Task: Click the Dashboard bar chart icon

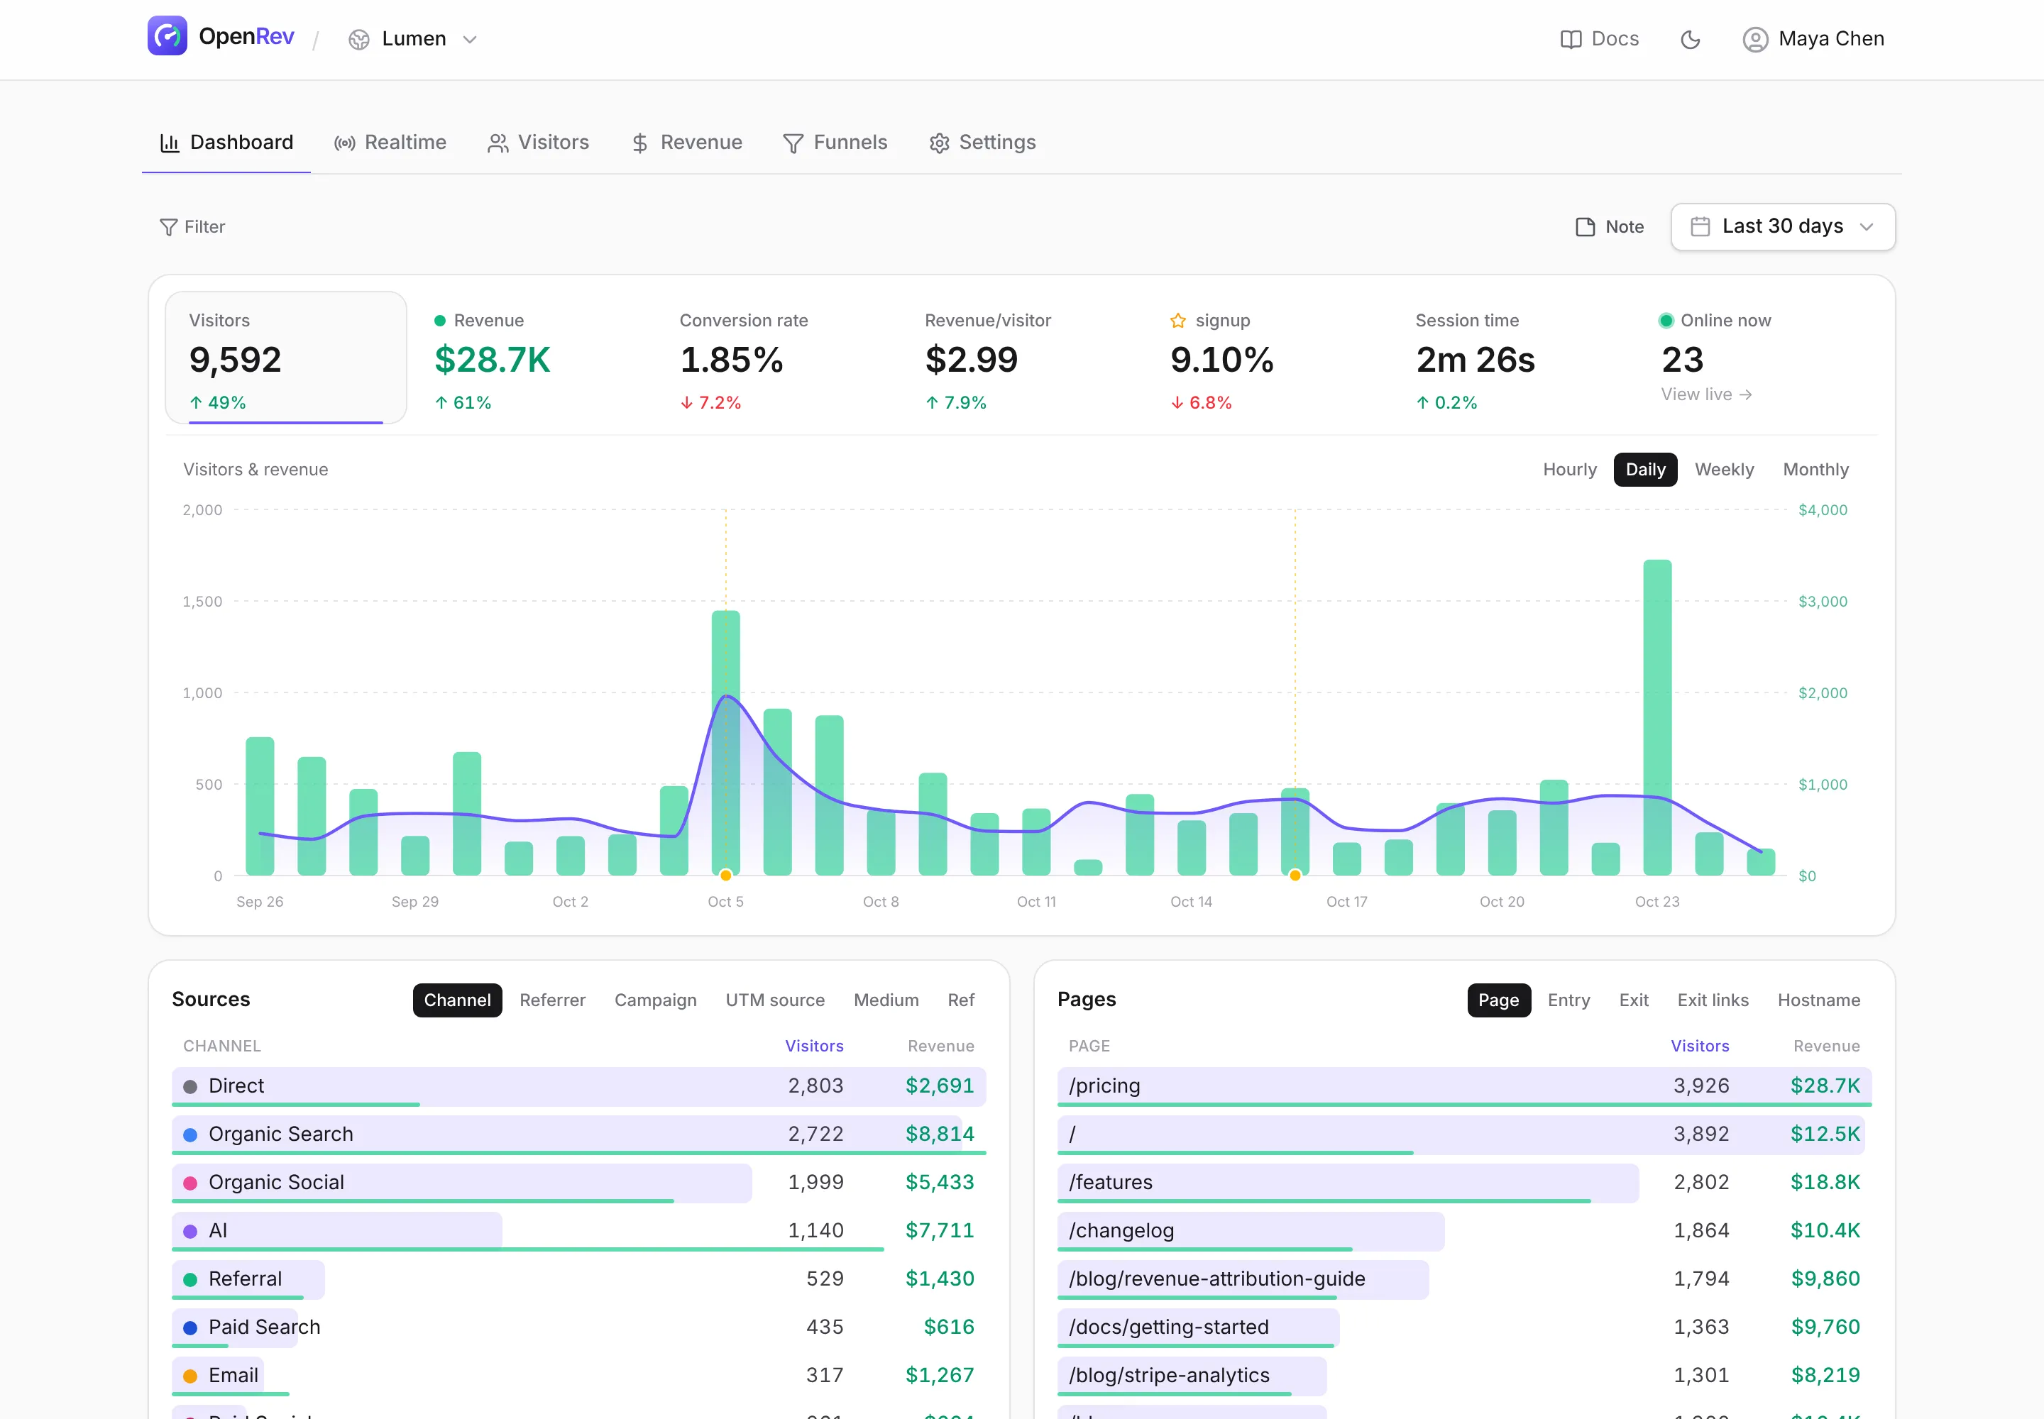Action: (x=169, y=143)
